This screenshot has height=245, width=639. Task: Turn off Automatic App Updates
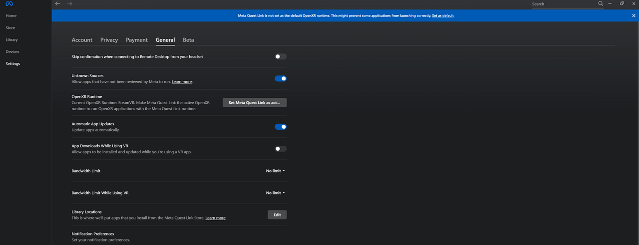(x=281, y=127)
